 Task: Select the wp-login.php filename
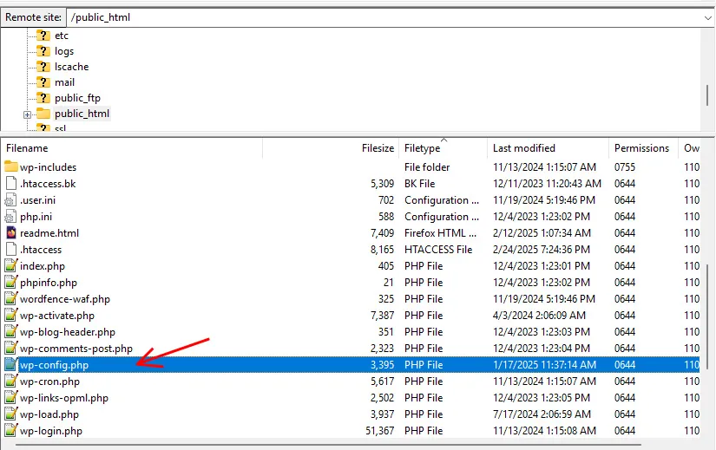click(x=51, y=431)
